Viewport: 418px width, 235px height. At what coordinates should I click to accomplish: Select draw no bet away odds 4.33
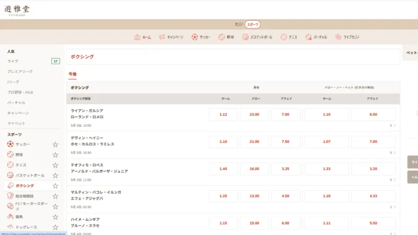[x=373, y=196]
